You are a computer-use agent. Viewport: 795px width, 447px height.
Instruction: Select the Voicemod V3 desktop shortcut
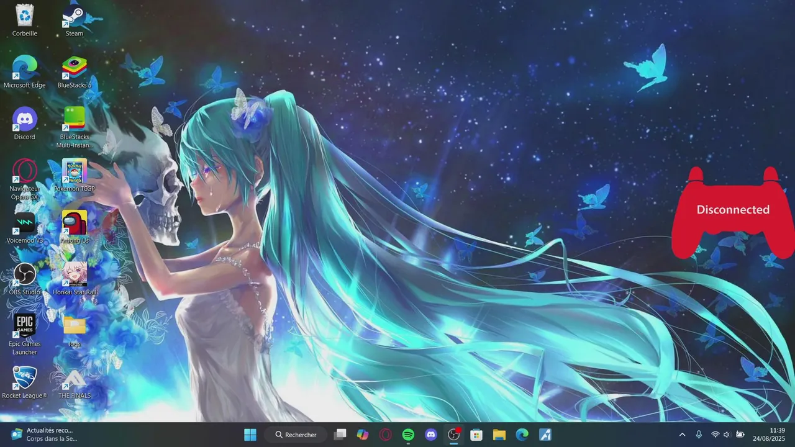click(x=25, y=227)
